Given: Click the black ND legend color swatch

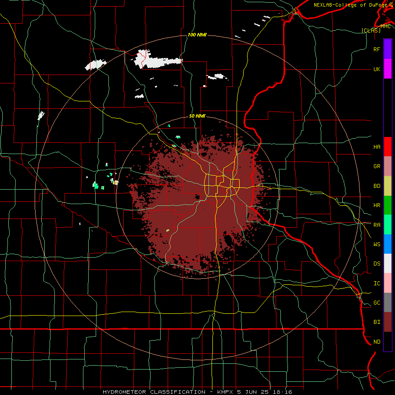Looking at the screenshot, I should click(x=388, y=341).
